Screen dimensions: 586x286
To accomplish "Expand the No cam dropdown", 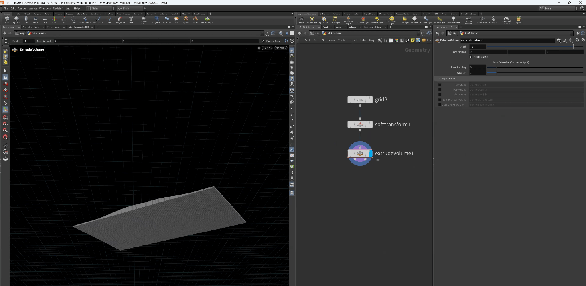I will pyautogui.click(x=281, y=48).
